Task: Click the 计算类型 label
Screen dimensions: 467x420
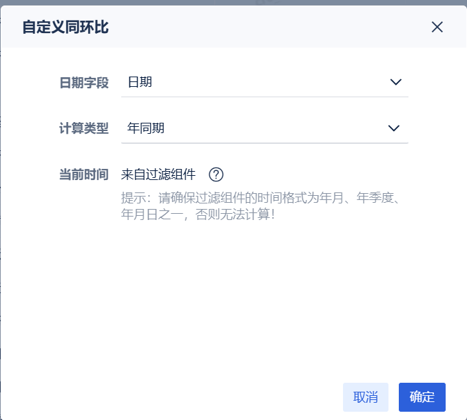Action: coord(84,128)
